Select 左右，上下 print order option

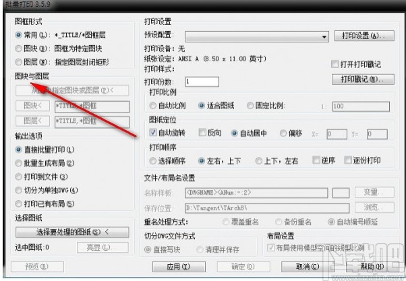pyautogui.click(x=201, y=160)
